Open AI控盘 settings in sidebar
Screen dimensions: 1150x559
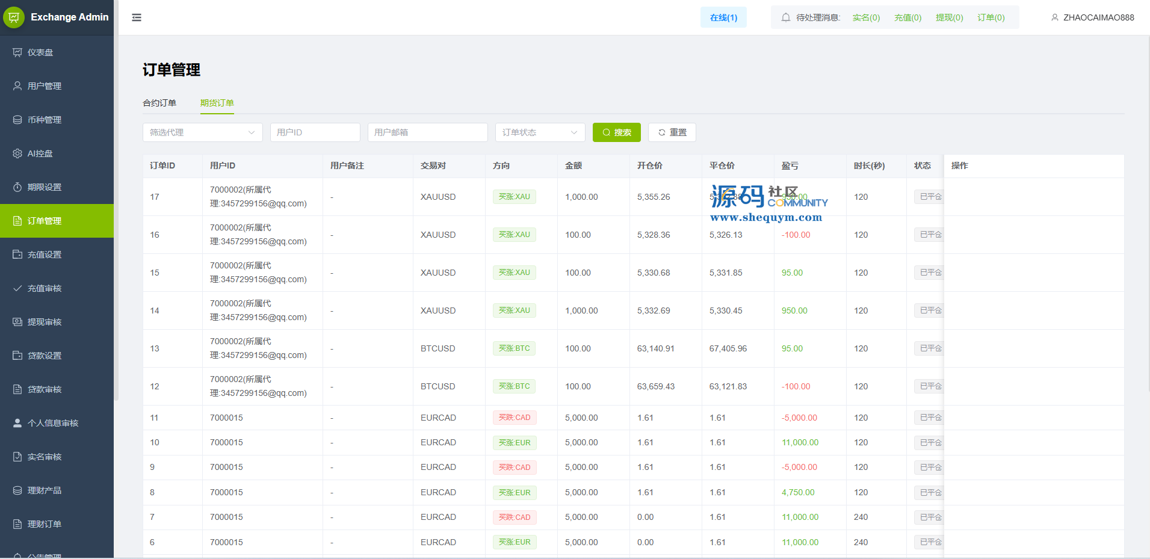40,153
